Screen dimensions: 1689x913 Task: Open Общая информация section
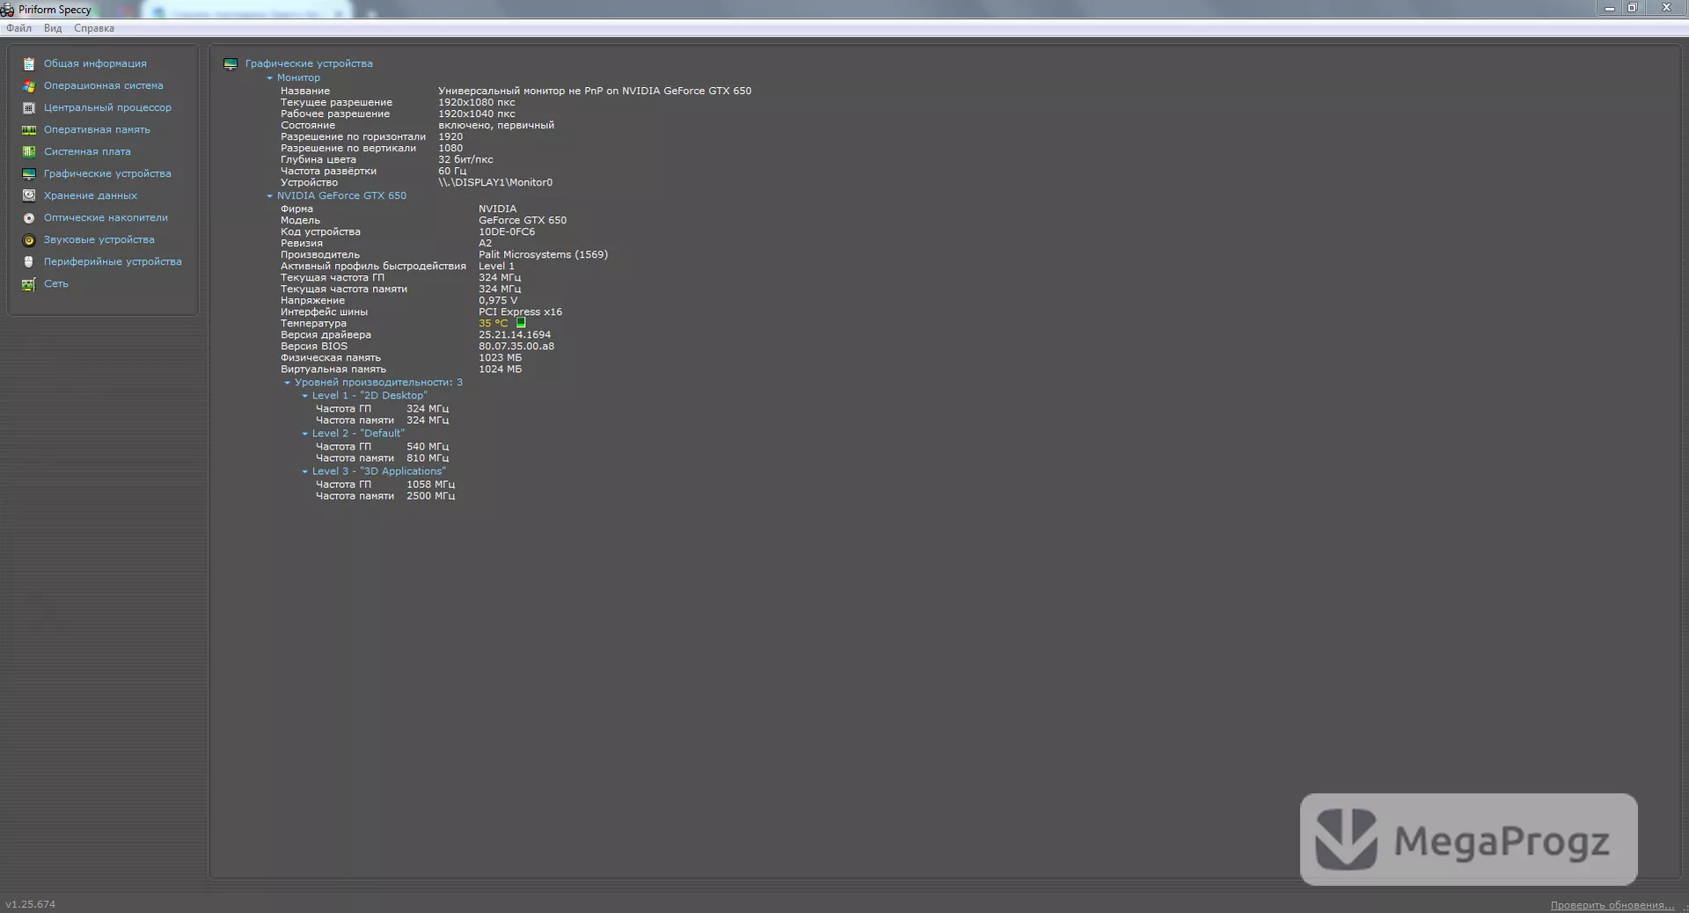tap(95, 63)
